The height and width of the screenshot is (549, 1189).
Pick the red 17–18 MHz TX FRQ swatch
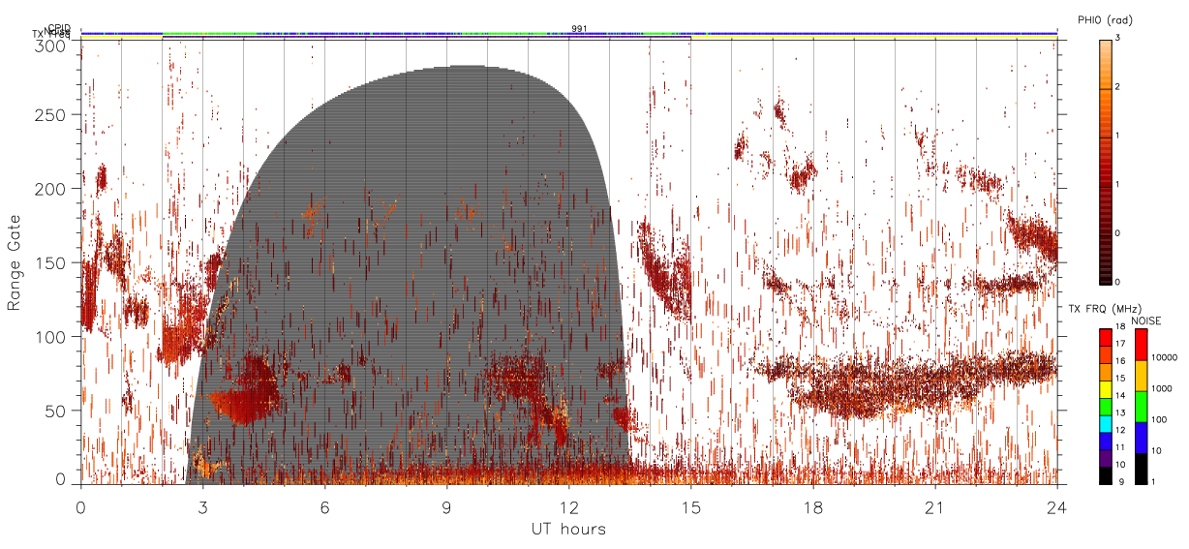[x=1105, y=336]
